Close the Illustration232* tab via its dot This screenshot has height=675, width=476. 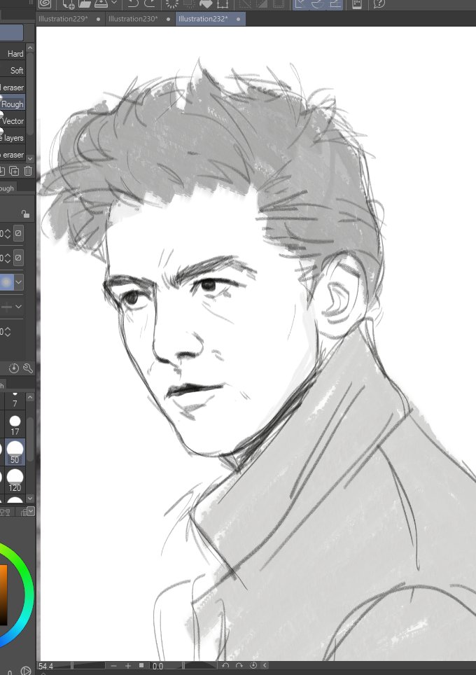[239, 20]
